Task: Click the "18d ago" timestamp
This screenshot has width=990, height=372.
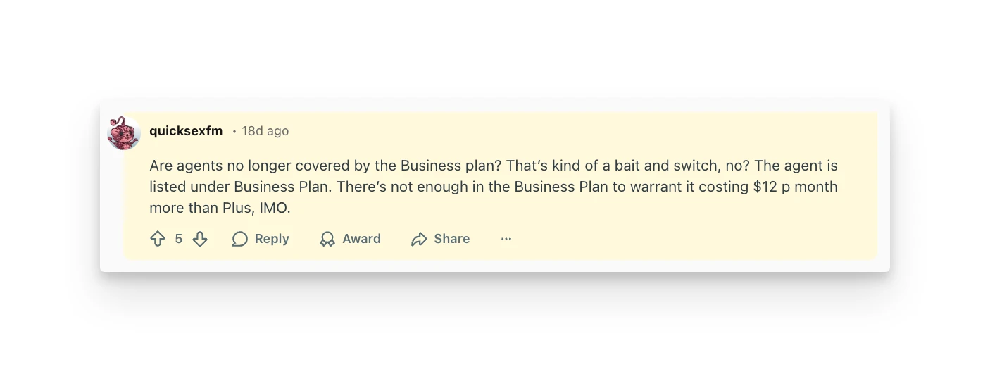Action: pyautogui.click(x=265, y=131)
